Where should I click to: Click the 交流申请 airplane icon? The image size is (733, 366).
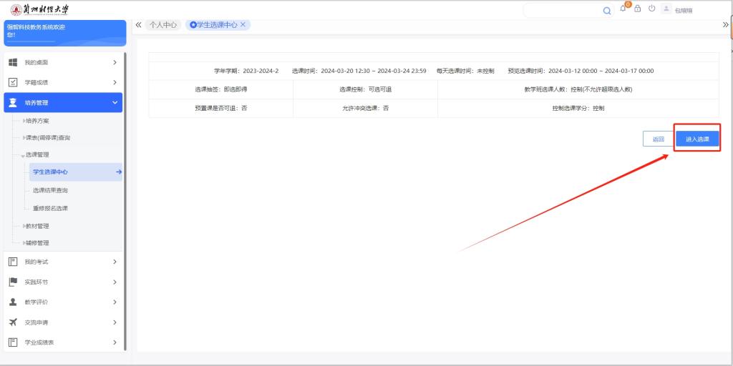(13, 322)
